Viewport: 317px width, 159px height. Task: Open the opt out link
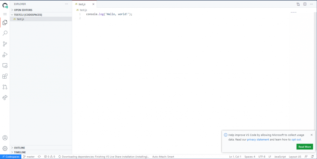click(x=296, y=140)
